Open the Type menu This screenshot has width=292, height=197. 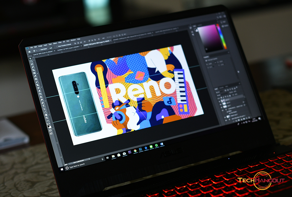50,44
